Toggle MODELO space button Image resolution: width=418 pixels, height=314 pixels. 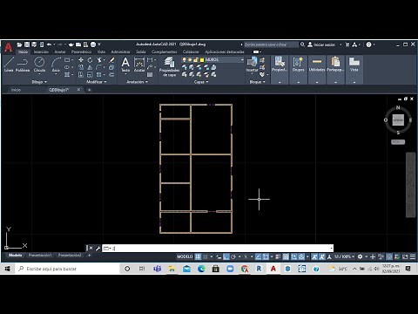tap(185, 256)
